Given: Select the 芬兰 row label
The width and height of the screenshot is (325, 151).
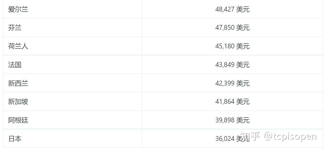Looking at the screenshot, I should pyautogui.click(x=15, y=28).
